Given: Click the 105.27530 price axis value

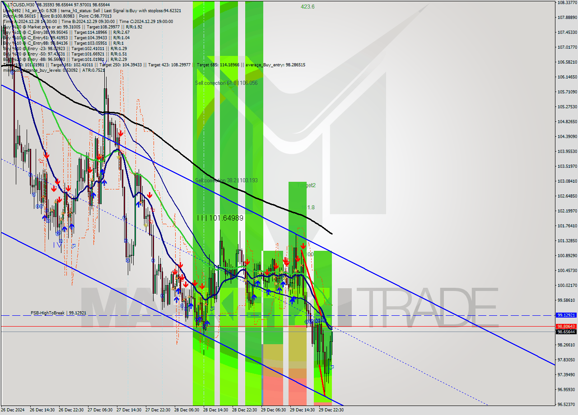Looking at the screenshot, I should [x=567, y=106].
